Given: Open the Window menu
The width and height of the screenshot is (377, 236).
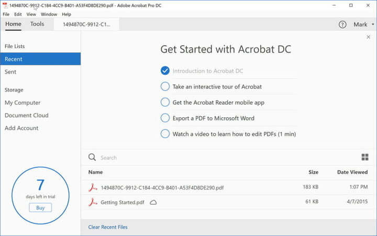Looking at the screenshot, I should pos(49,15).
